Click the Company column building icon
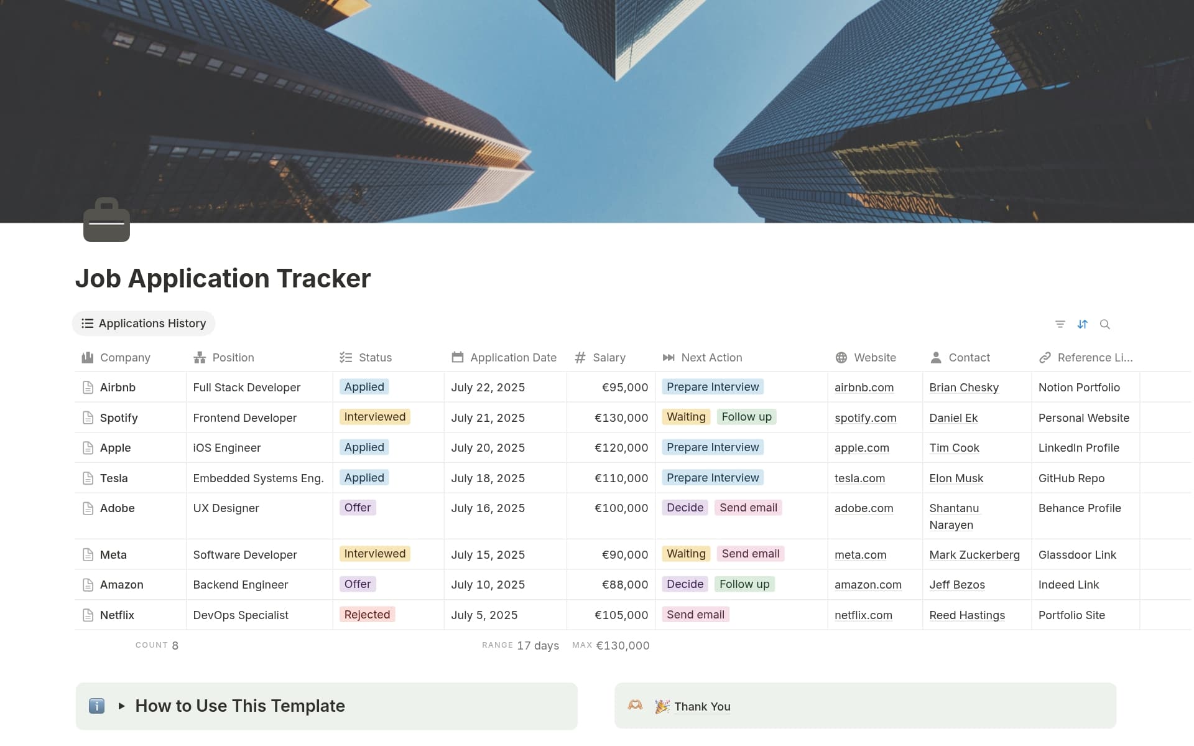This screenshot has width=1194, height=746. pyautogui.click(x=88, y=357)
